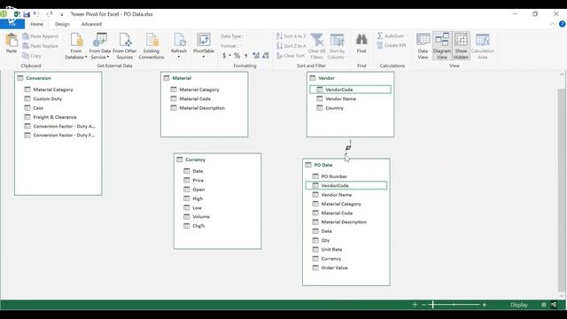Click the zoom slider handle
This screenshot has height=319, width=567.
tap(432, 305)
